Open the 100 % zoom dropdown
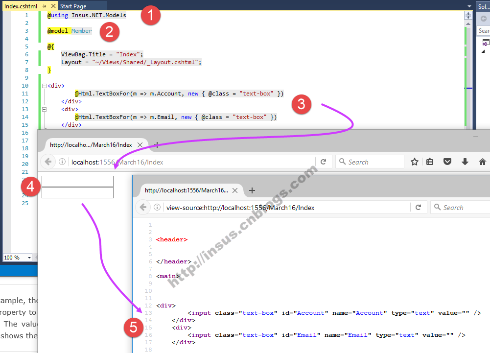This screenshot has height=353, width=490. pyautogui.click(x=29, y=258)
